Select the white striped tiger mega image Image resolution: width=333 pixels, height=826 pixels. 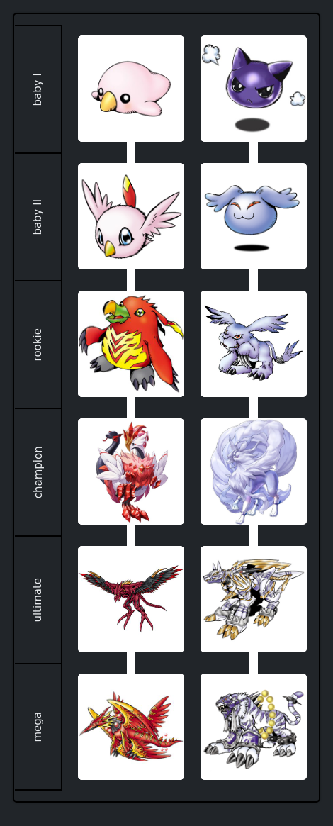(x=254, y=727)
